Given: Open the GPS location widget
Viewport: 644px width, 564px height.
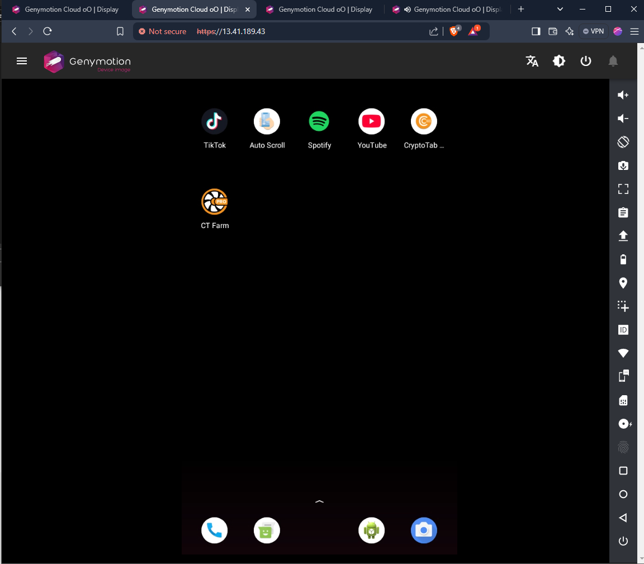Looking at the screenshot, I should pyautogui.click(x=623, y=283).
